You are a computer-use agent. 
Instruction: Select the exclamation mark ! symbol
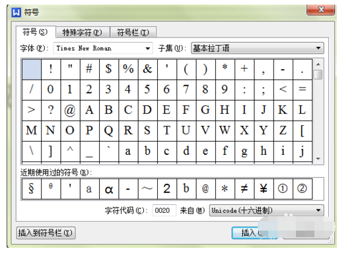tap(51, 69)
